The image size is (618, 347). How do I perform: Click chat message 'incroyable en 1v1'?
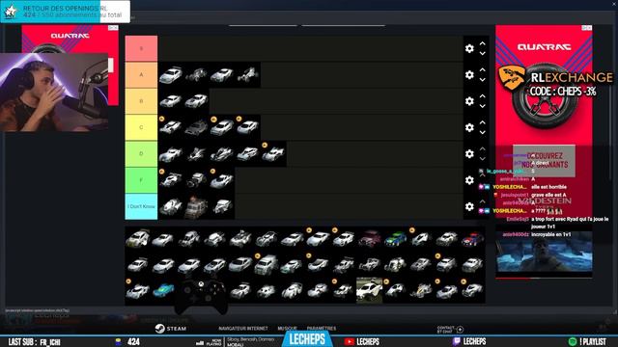pos(551,234)
